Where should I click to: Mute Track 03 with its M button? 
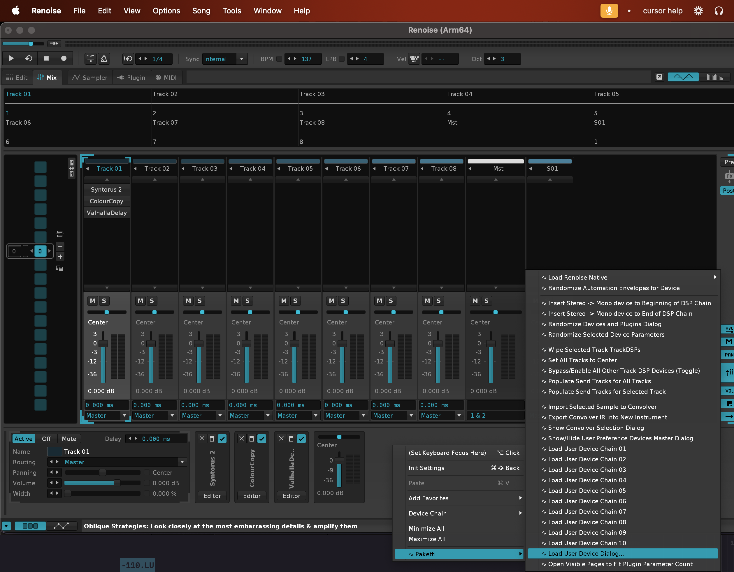188,301
